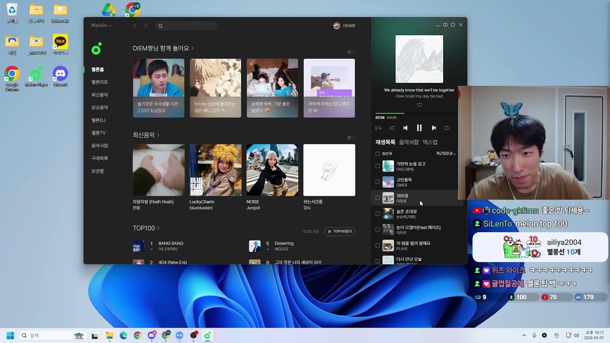Open Melon Player desktop shortcut
Image resolution: width=610 pixels, height=343 pixels.
point(36,77)
